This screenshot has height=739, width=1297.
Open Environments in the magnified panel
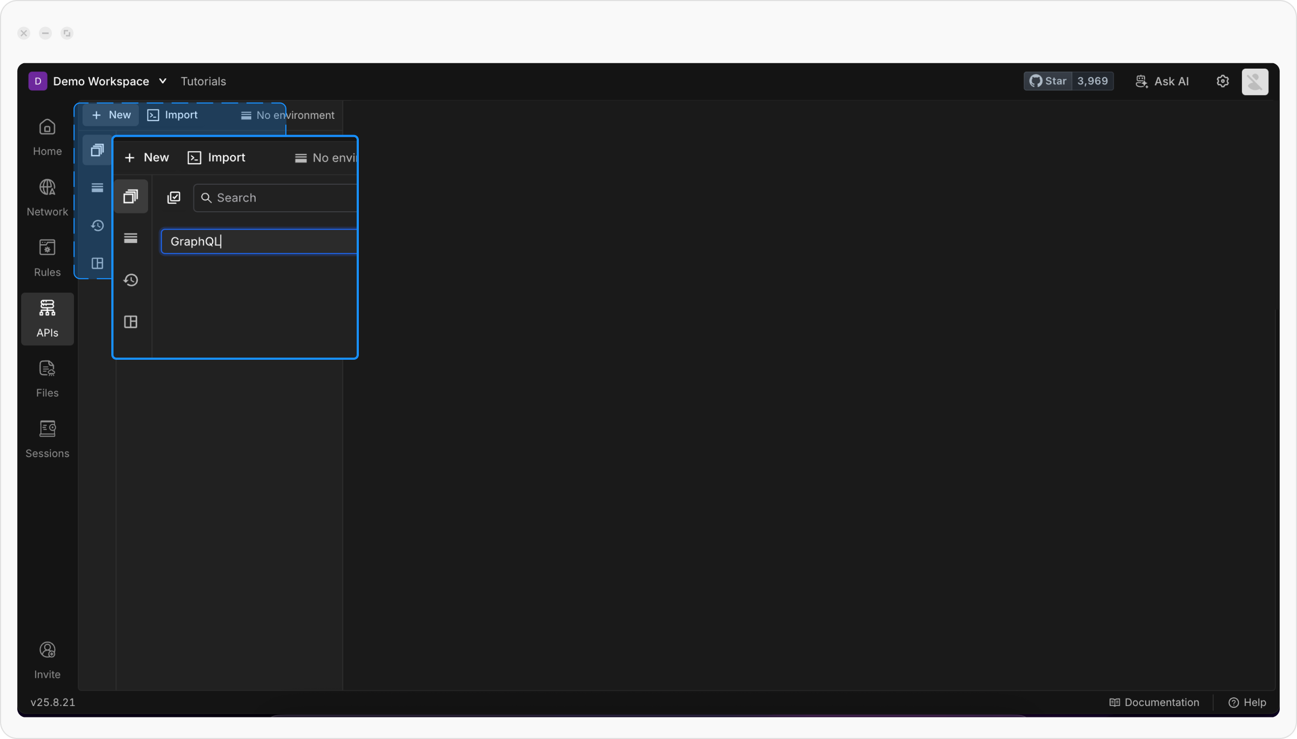click(131, 238)
